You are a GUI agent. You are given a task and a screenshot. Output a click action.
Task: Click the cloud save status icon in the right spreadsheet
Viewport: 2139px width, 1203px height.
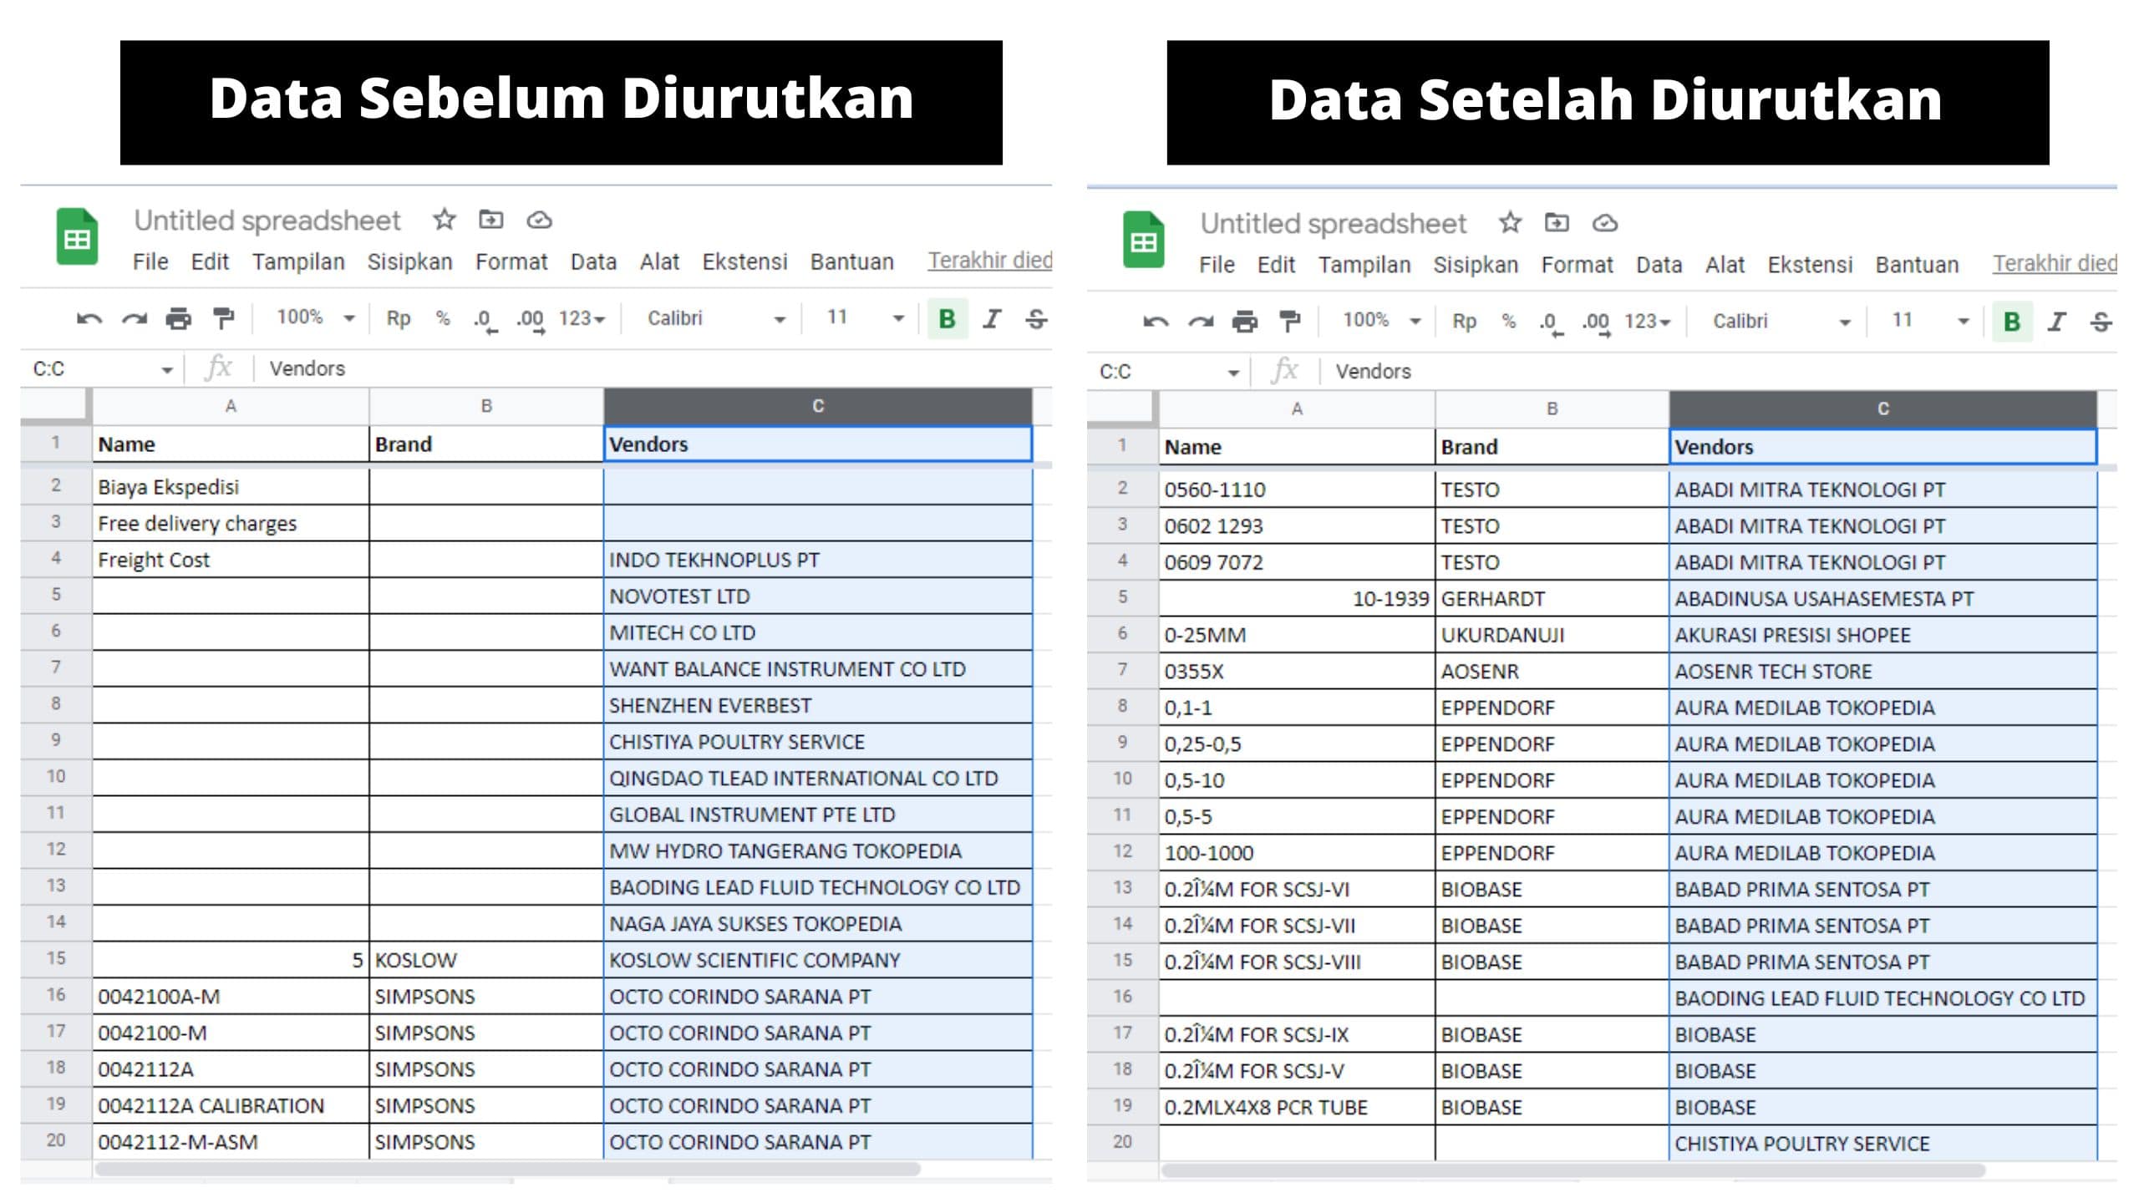[x=1605, y=224]
